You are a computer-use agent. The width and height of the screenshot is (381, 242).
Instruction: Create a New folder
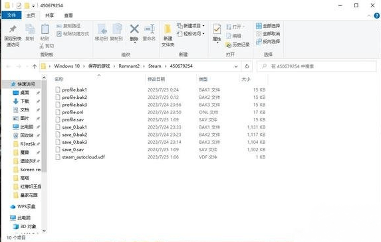pyautogui.click(x=168, y=35)
